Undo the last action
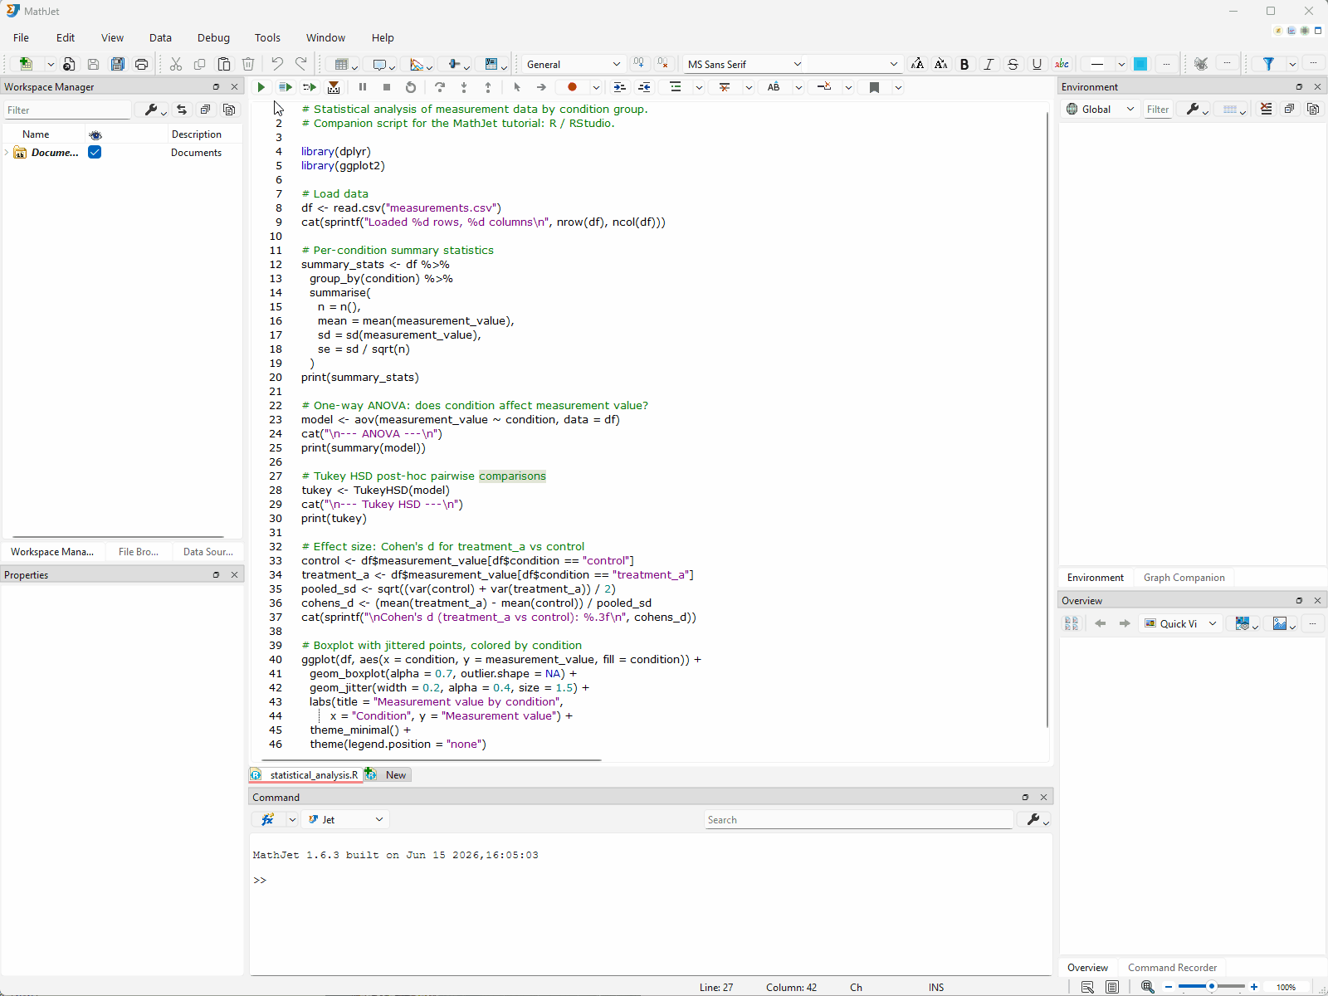Viewport: 1328px width, 996px height. [277, 64]
